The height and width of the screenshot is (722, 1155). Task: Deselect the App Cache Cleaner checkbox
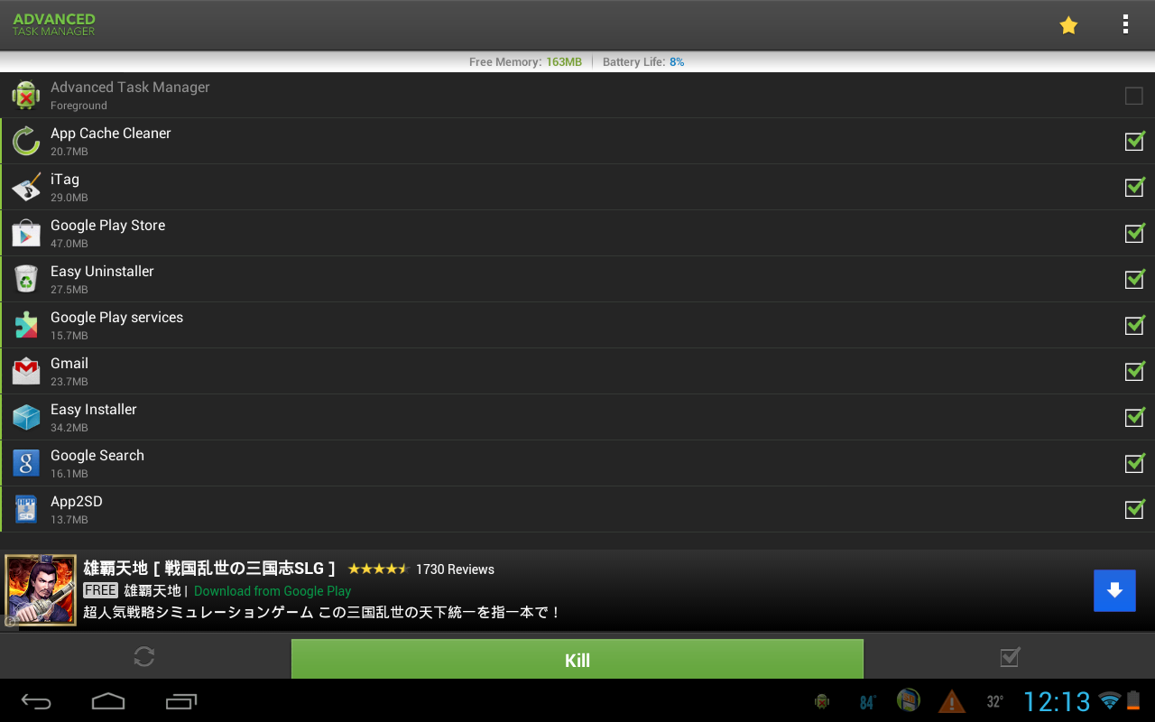tap(1134, 141)
